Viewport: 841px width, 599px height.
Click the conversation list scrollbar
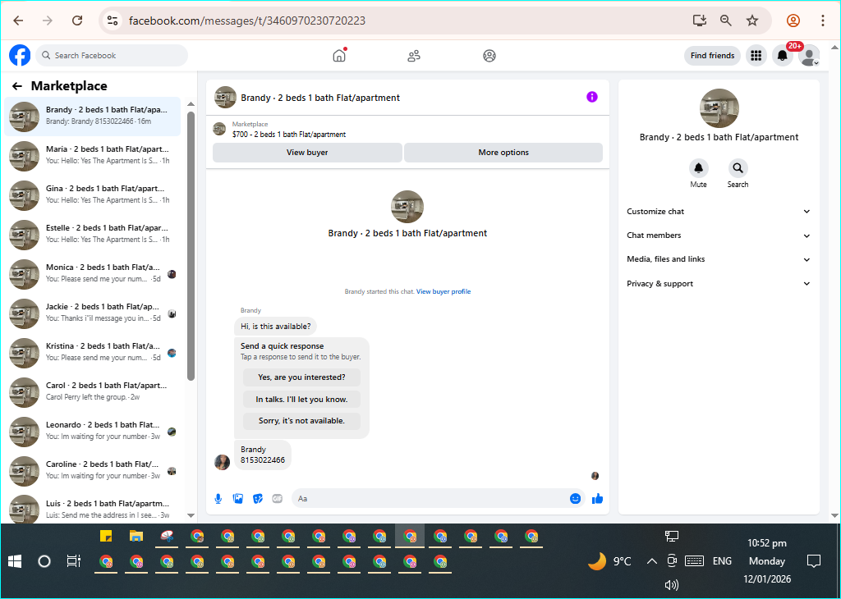tap(191, 246)
